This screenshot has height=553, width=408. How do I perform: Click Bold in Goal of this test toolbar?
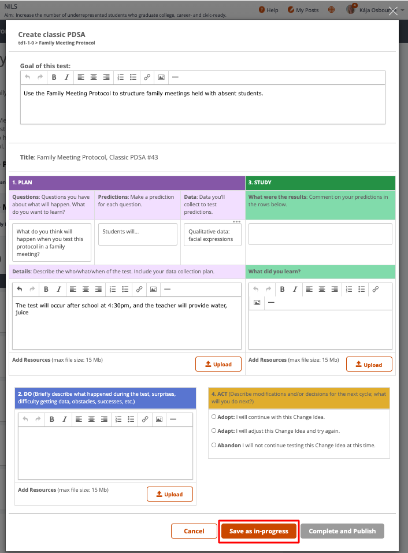pyautogui.click(x=54, y=77)
